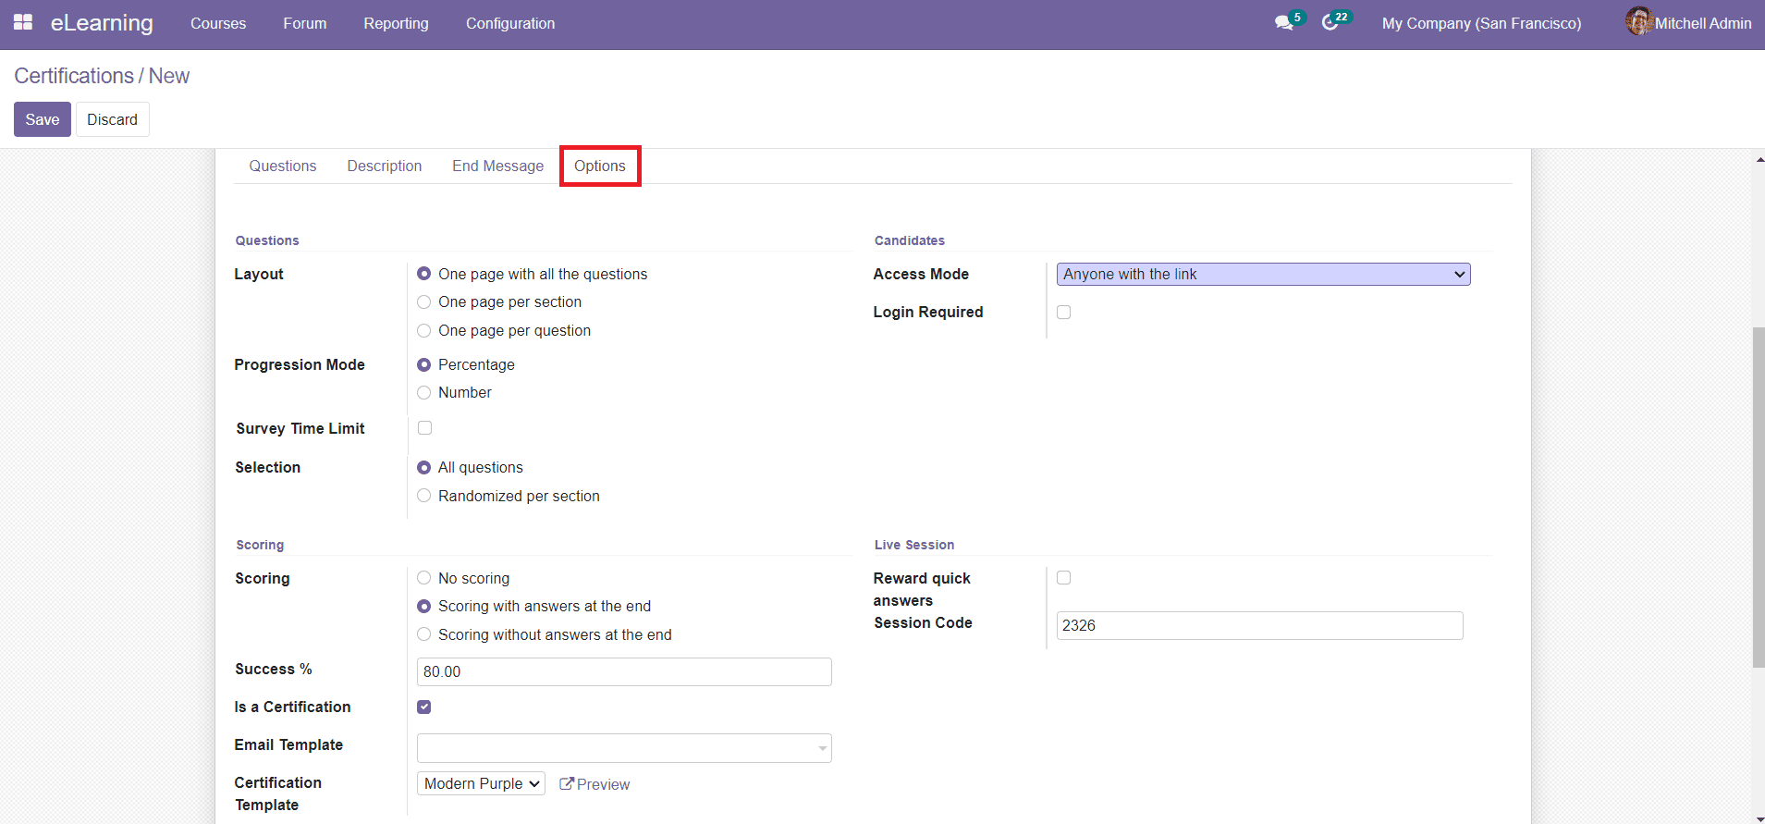Switch to the End Message tab
Screen dimensions: 1765x824
[497, 166]
